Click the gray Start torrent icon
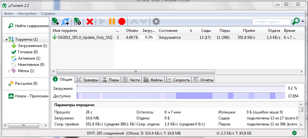This screenshot has height=138, width=308. click(x=102, y=21)
